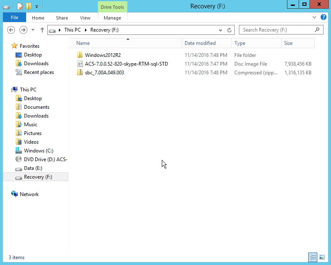The width and height of the screenshot is (331, 265).
Task: Refresh the Recovery (F:) folder view
Action: 229,30
